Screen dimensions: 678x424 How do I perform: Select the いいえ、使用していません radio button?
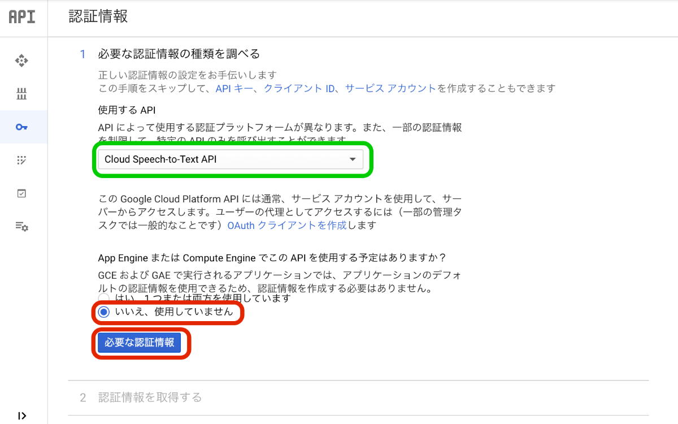[103, 312]
